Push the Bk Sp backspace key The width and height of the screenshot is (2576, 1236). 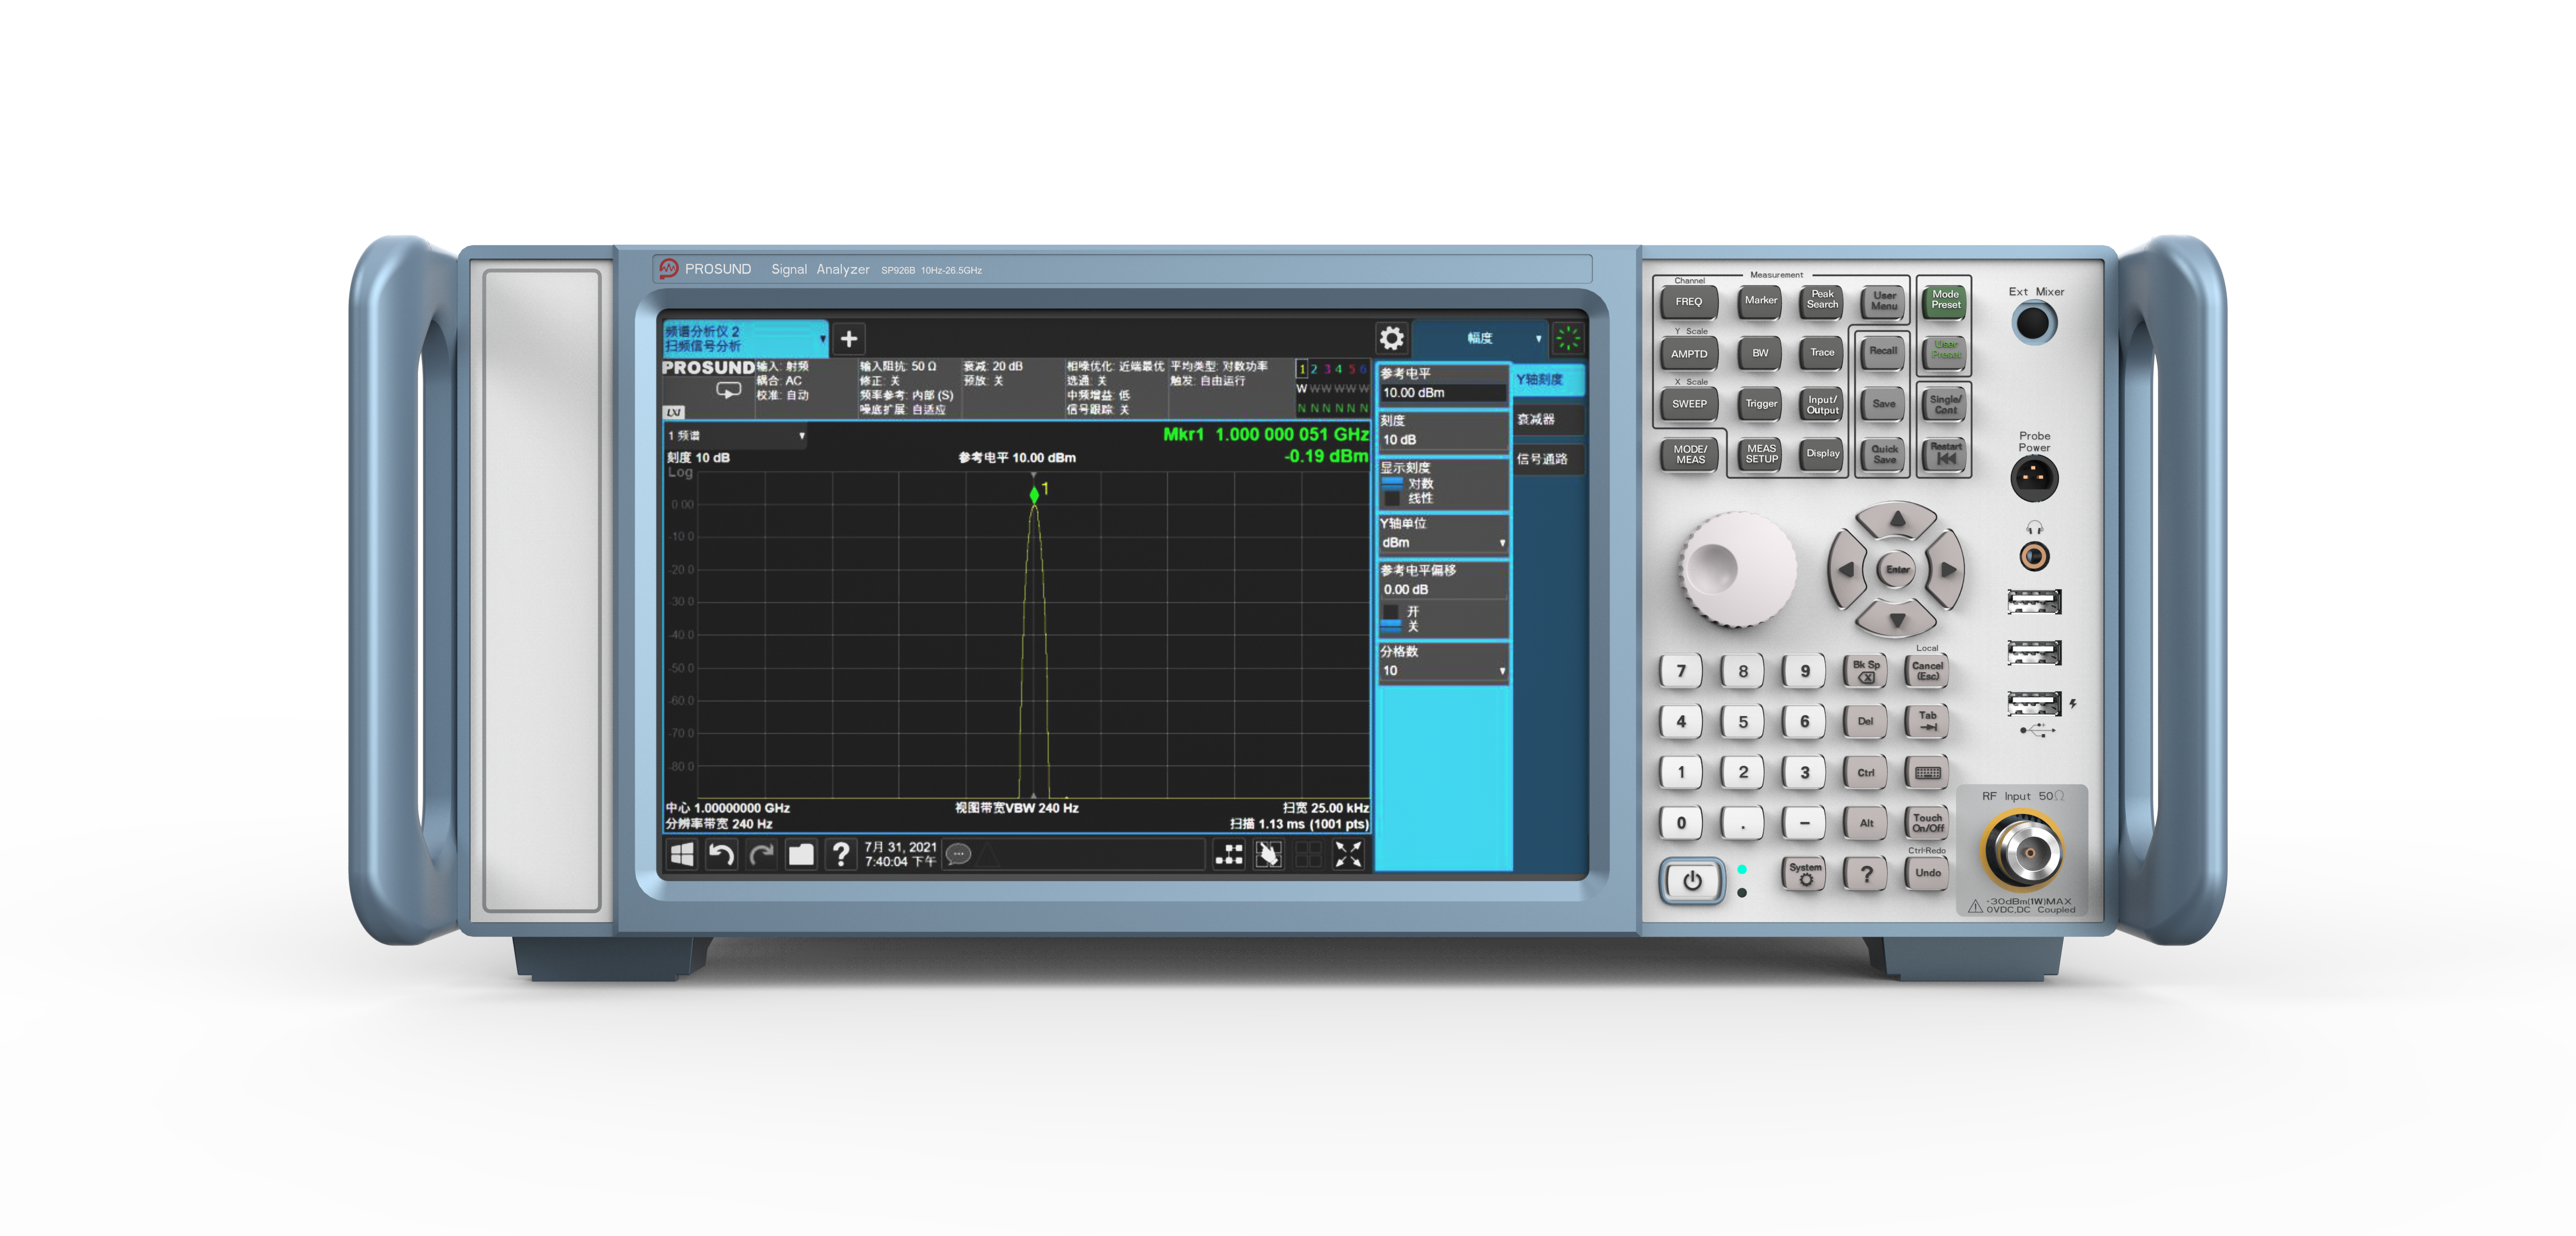(x=1866, y=671)
